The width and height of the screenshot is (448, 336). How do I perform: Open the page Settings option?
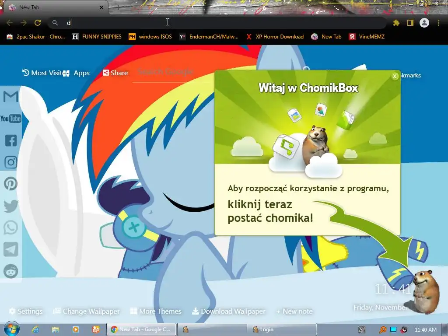[x=26, y=311]
